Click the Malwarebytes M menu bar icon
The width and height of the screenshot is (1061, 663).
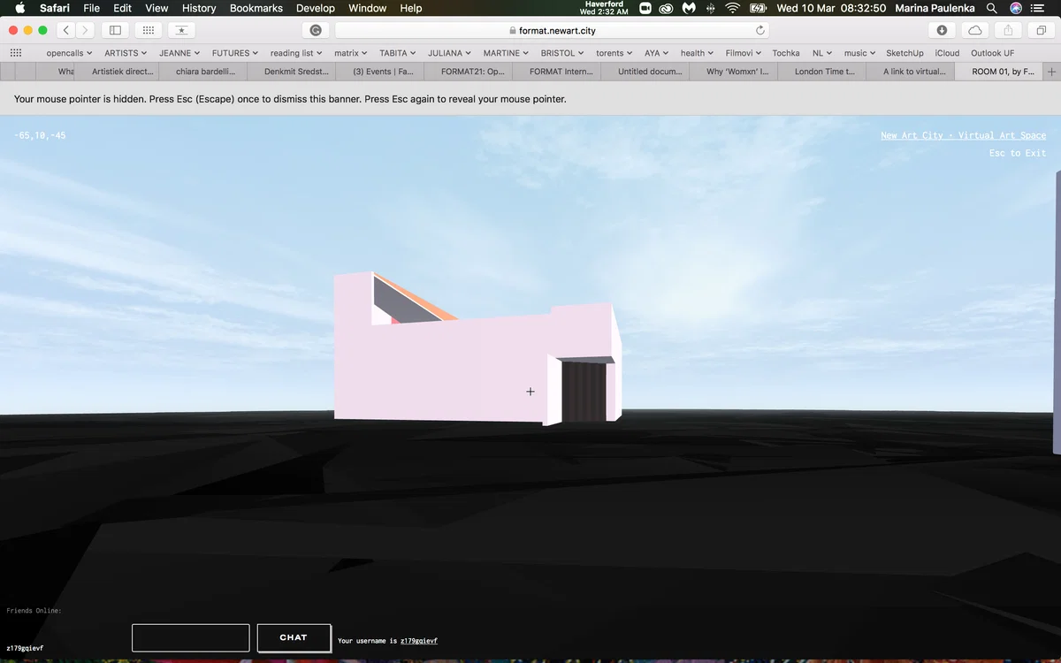point(689,8)
